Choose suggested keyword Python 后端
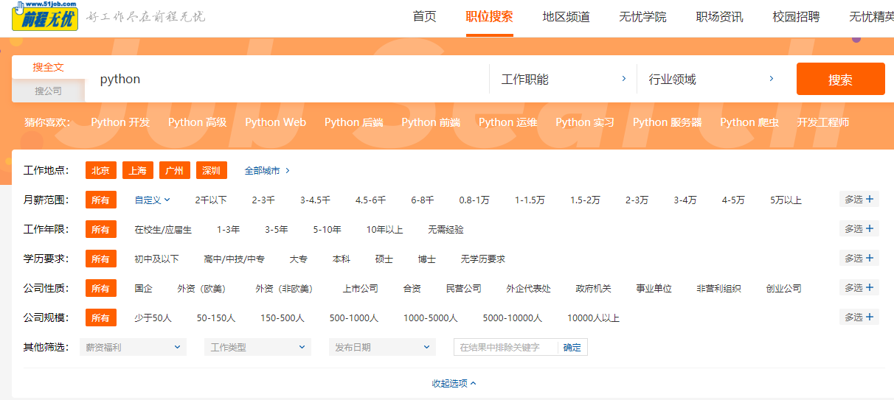This screenshot has height=400, width=894. pyautogui.click(x=354, y=122)
